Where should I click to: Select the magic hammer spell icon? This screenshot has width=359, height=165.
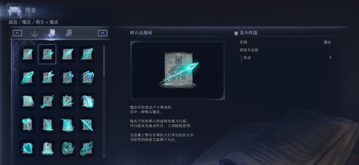(27, 125)
